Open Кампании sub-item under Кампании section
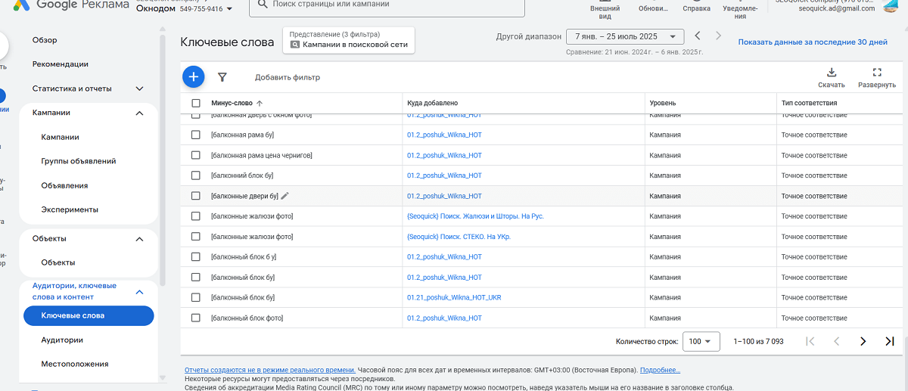This screenshot has height=391, width=908. point(61,137)
